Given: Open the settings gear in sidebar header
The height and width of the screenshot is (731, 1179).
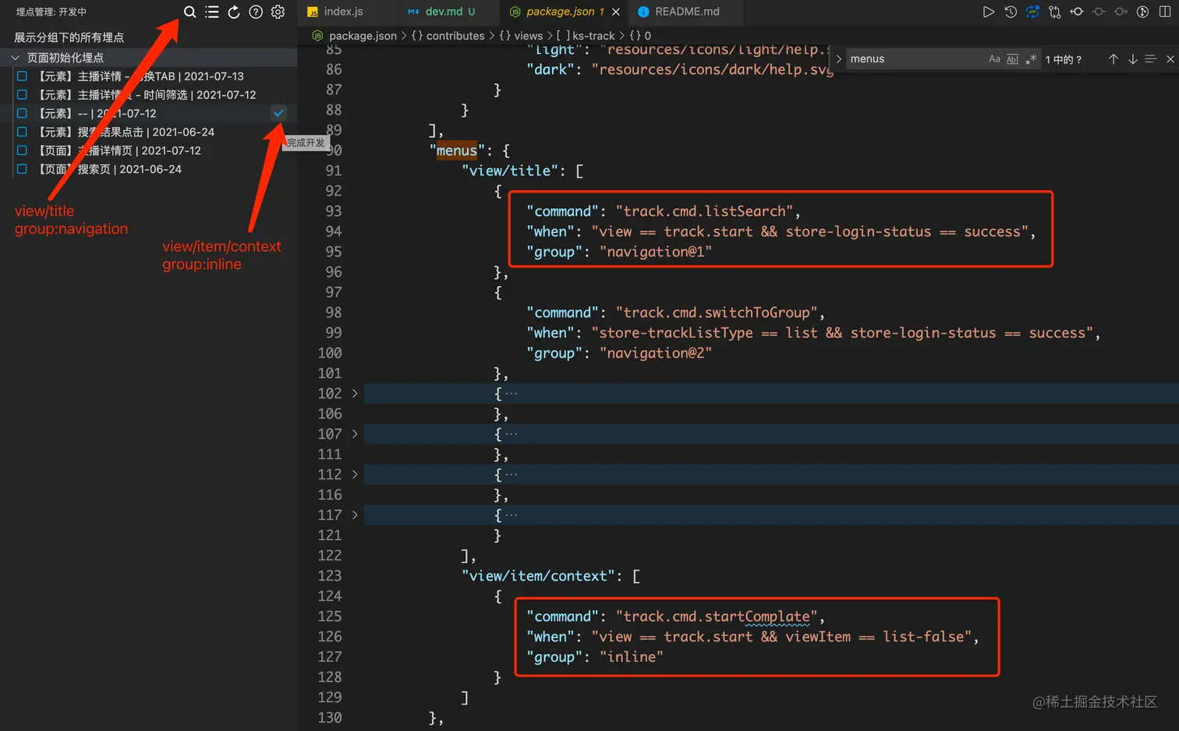Looking at the screenshot, I should tap(278, 12).
